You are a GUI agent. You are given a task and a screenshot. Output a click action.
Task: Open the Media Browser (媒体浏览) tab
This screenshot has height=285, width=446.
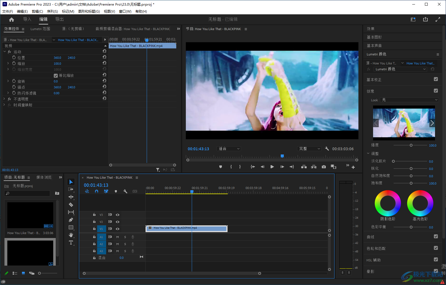[44, 177]
